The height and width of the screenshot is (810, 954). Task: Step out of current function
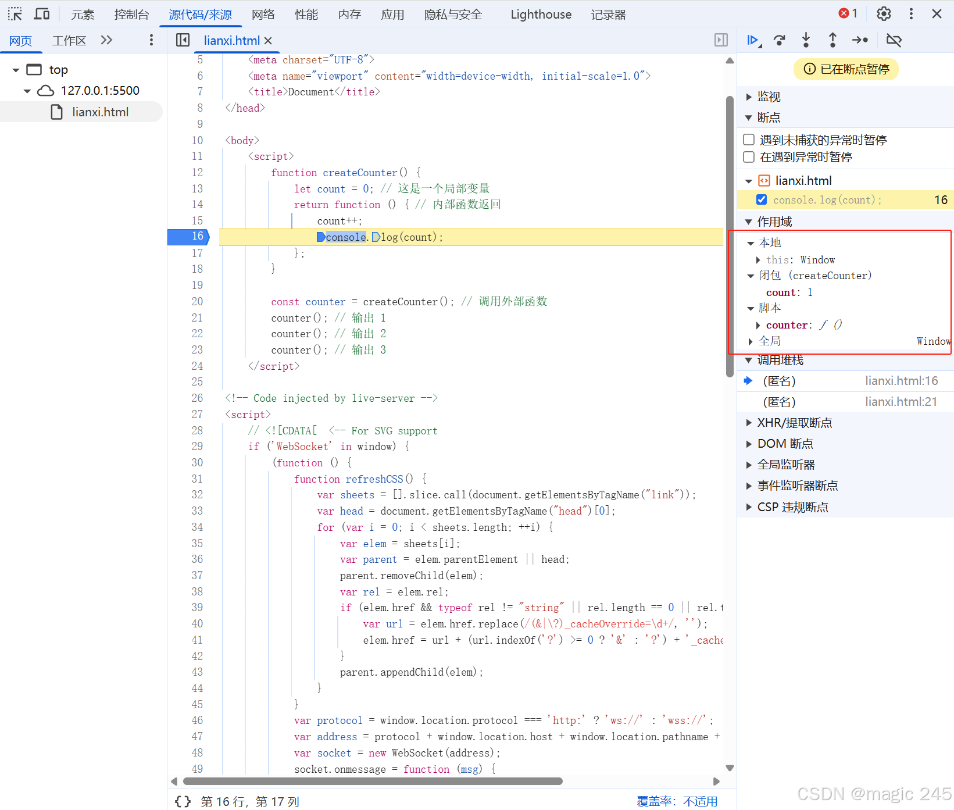(x=832, y=40)
